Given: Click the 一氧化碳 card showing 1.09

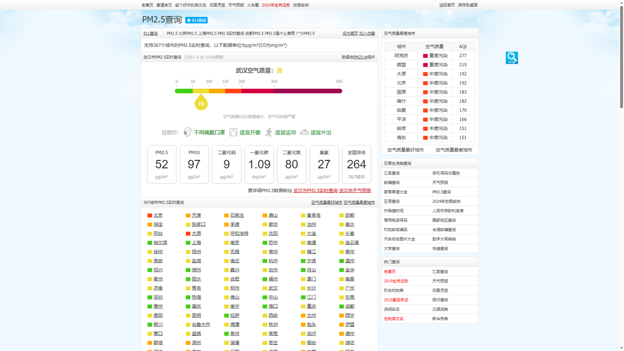Looking at the screenshot, I should (x=259, y=164).
